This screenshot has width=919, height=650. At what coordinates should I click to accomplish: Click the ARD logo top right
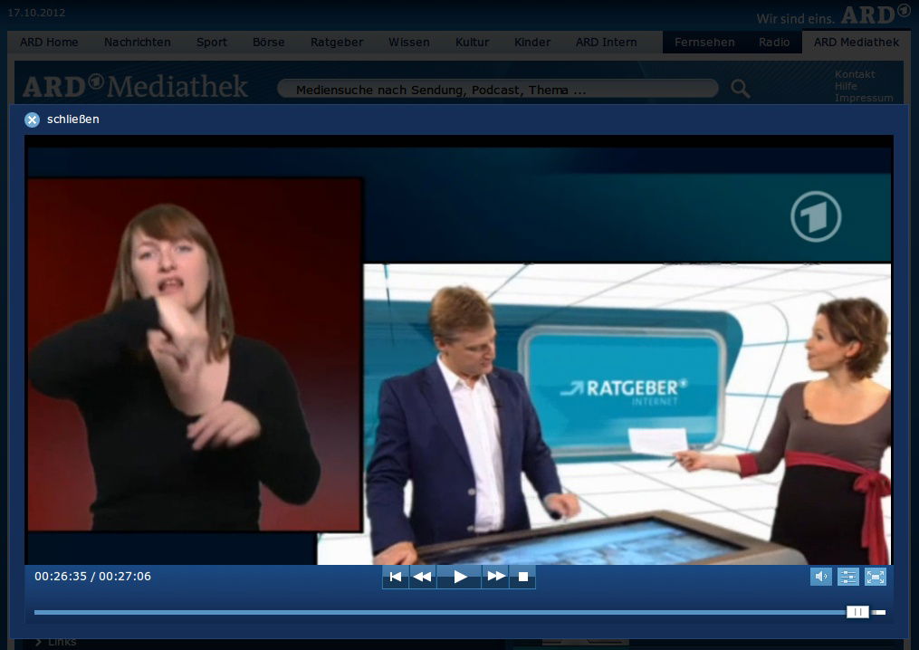[x=876, y=14]
